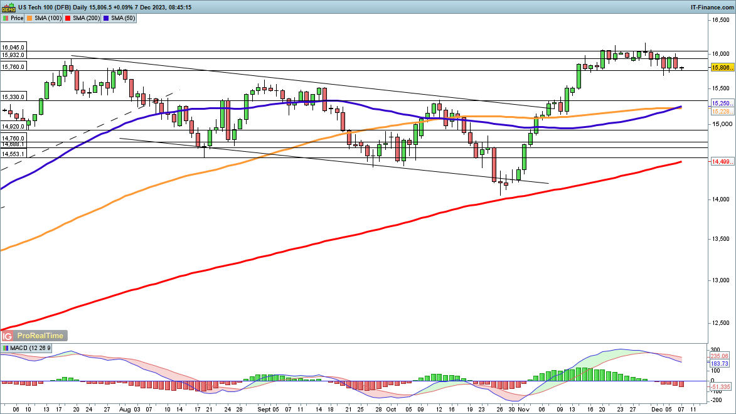Click the orange SMA (100) legend swatch

click(29, 18)
